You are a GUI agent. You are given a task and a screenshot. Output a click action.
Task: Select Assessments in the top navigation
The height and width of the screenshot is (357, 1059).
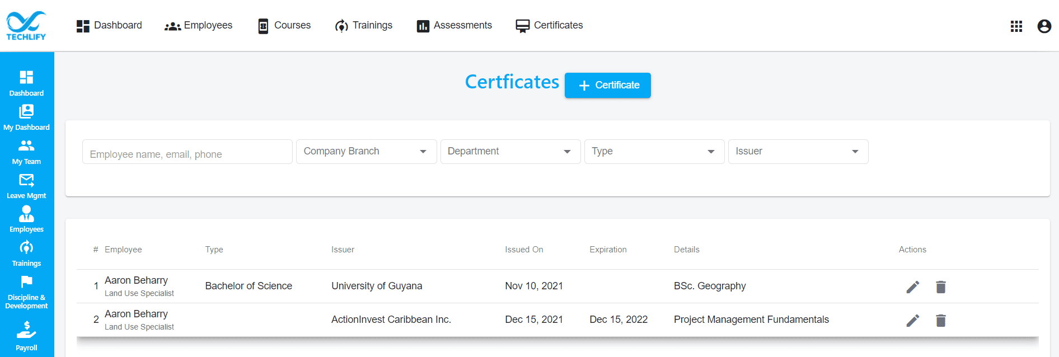454,26
